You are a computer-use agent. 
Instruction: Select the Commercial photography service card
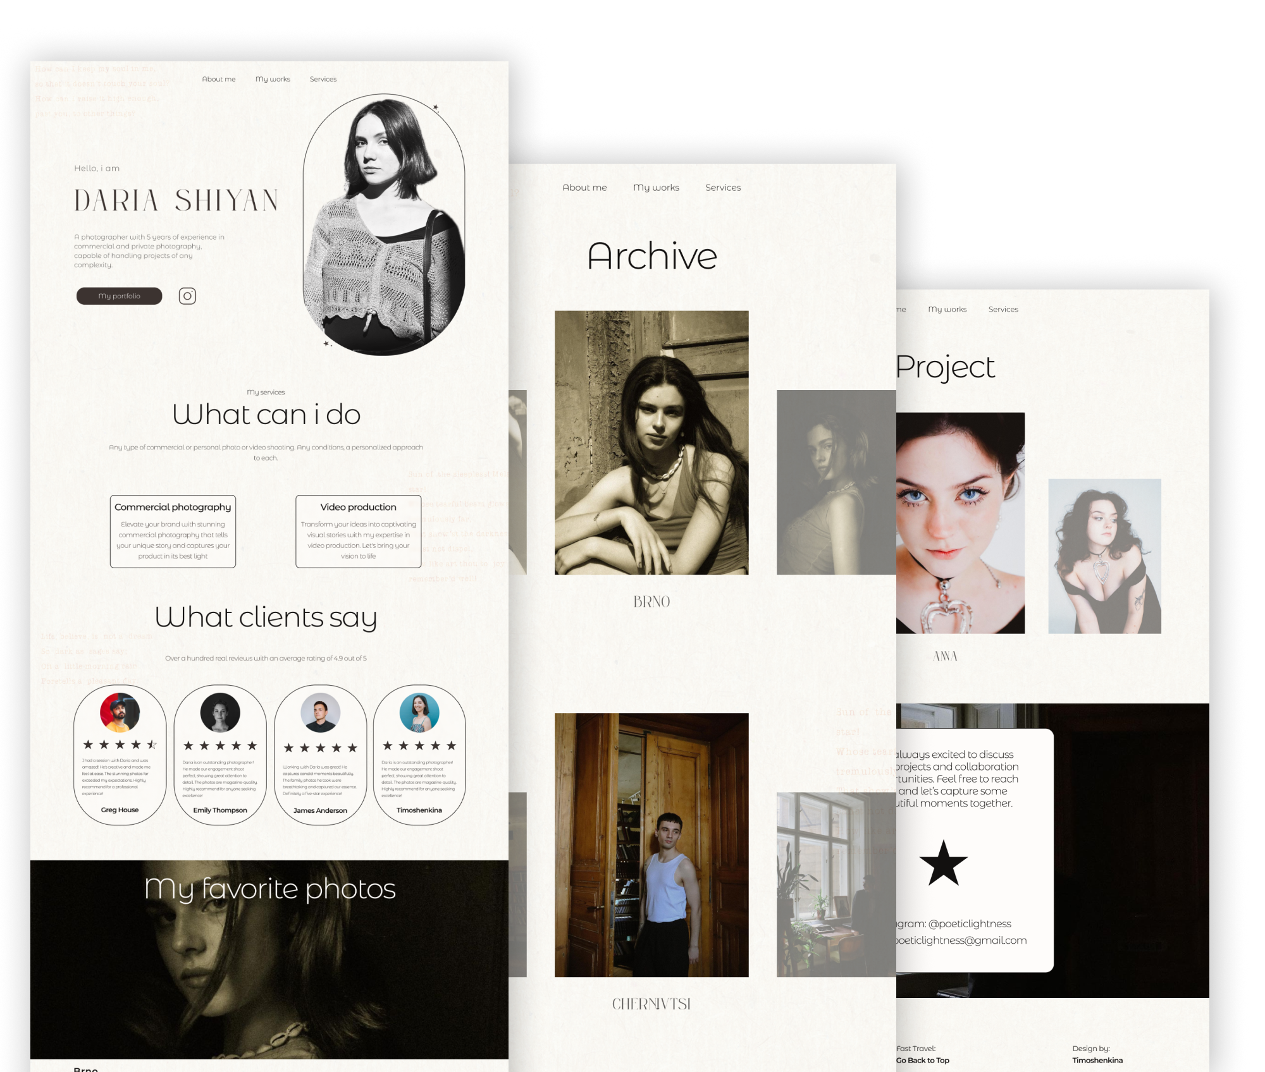click(173, 532)
